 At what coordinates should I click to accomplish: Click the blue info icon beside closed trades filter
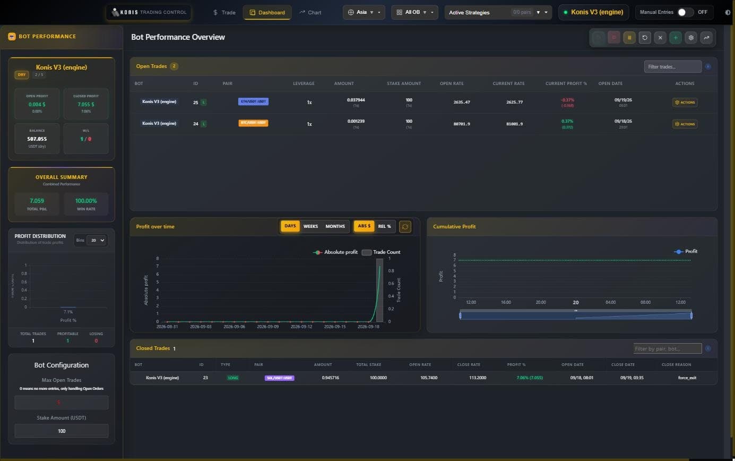coord(708,348)
